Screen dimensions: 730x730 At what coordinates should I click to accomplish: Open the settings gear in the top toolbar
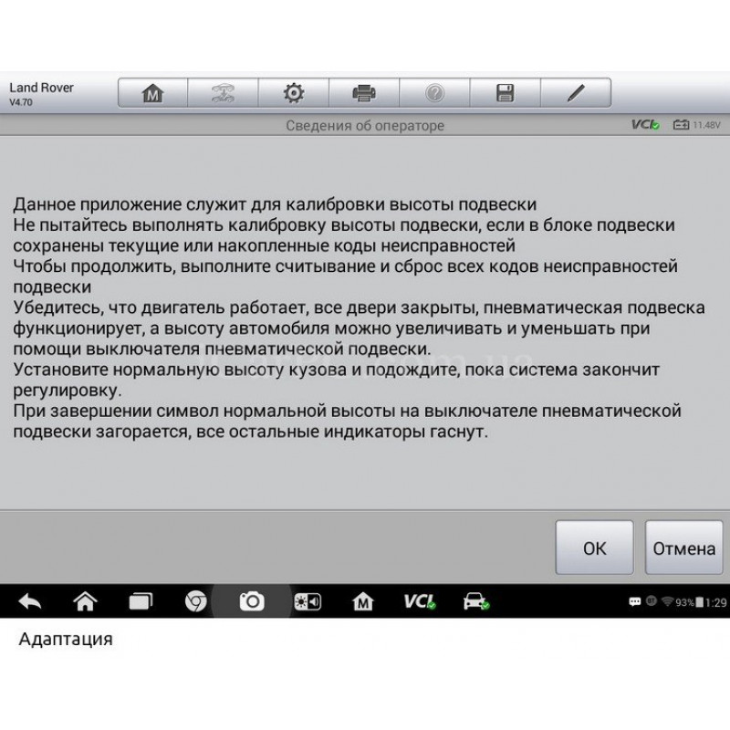click(294, 93)
